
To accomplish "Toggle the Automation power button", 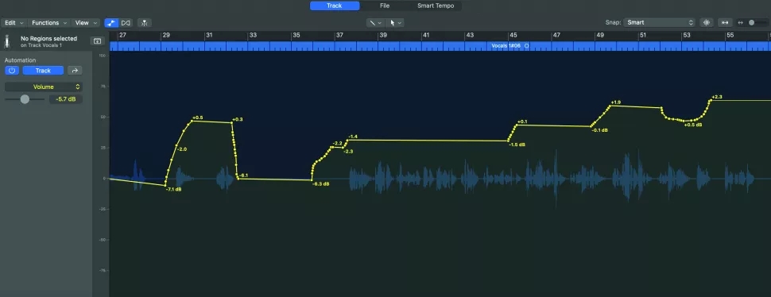I will click(x=12, y=71).
